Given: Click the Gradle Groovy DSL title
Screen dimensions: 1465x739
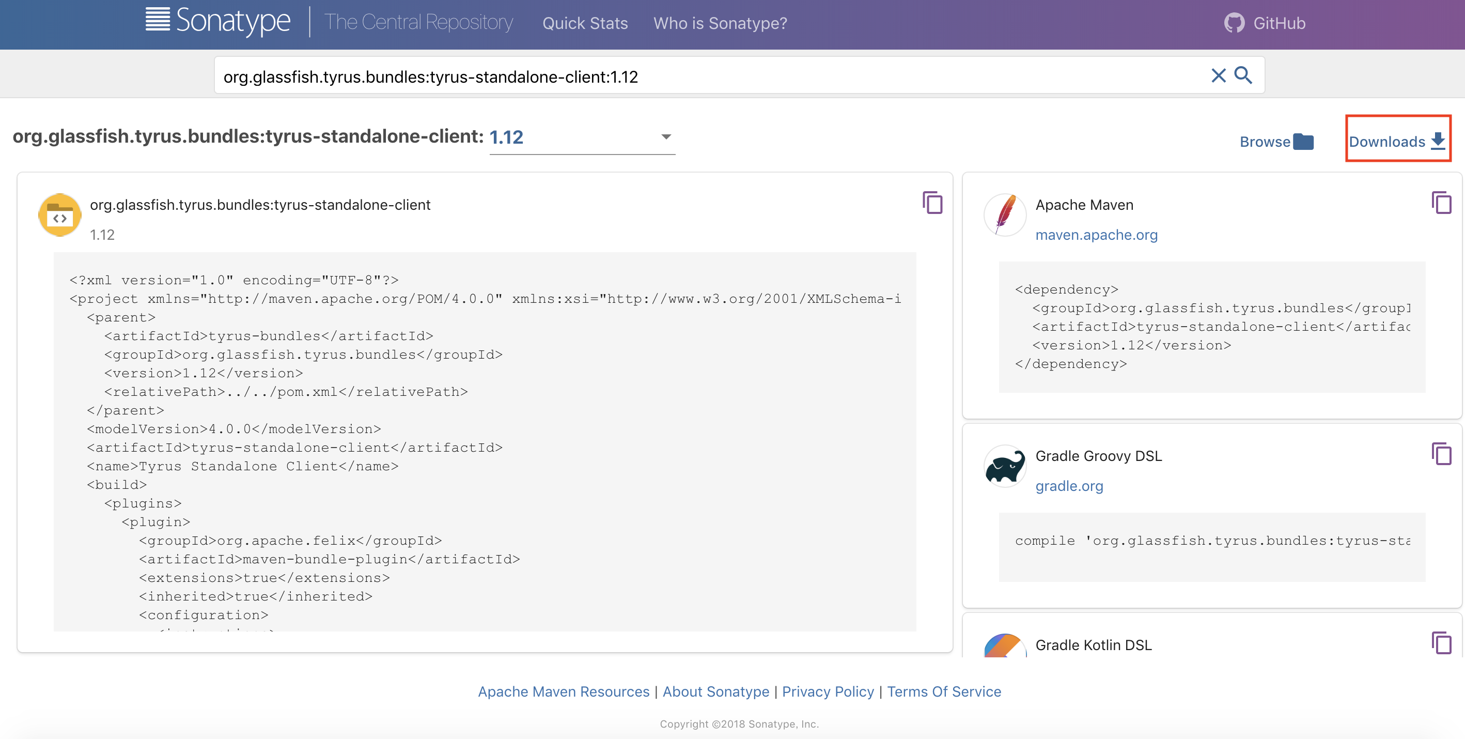Looking at the screenshot, I should [x=1098, y=456].
